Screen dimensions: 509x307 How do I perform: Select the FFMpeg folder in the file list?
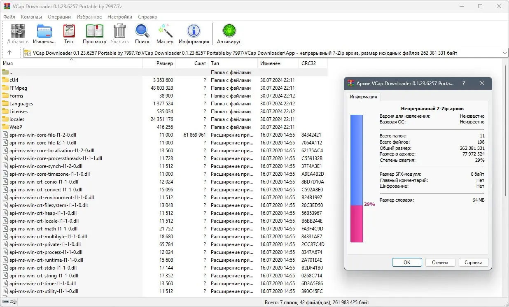click(x=19, y=88)
